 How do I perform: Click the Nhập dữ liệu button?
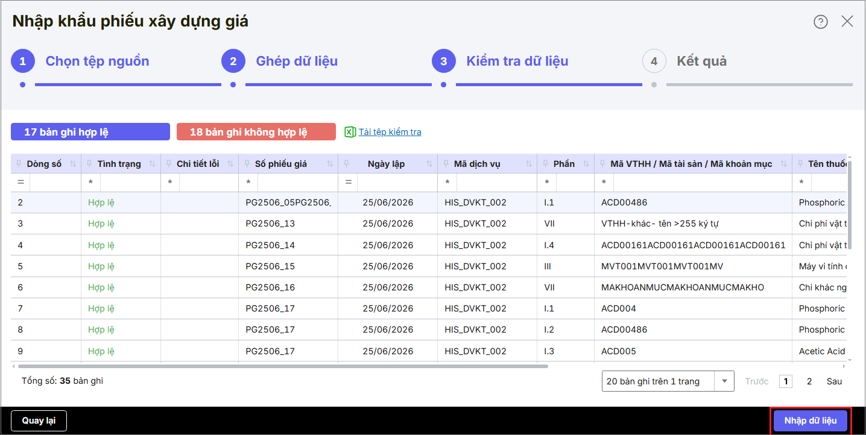tap(811, 421)
